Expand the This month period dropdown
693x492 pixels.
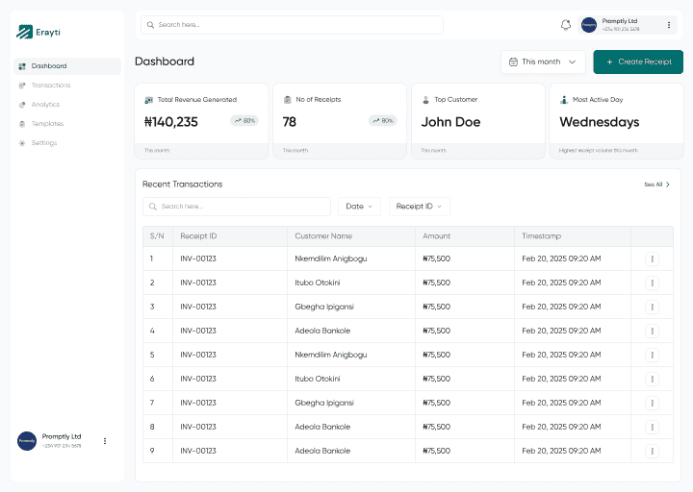(x=543, y=61)
